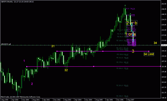Click the #5433578 sell order label

[6, 44]
